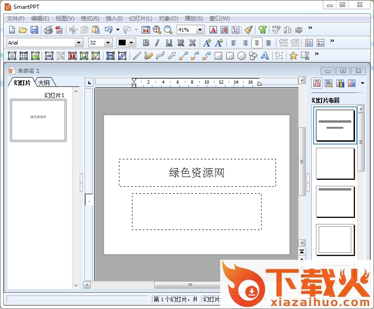This screenshot has height=309, width=374.
Task: Open the 文件(F) menu
Action: 16,19
